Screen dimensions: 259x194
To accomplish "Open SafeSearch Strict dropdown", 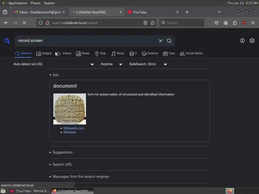I will pos(148,64).
